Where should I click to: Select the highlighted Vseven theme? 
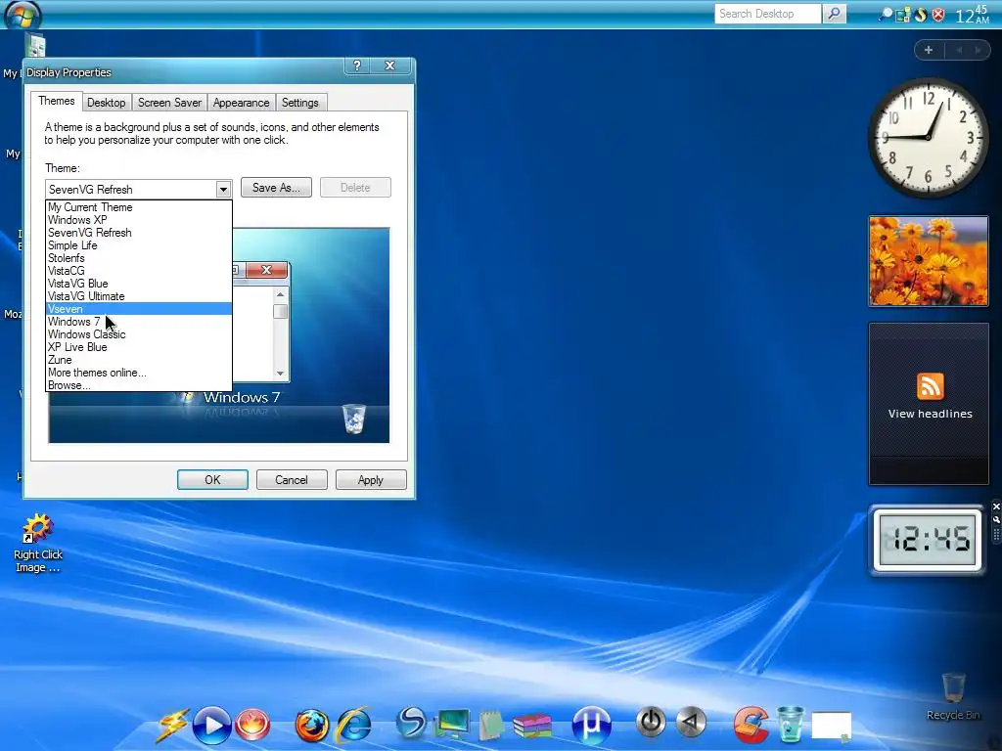click(139, 309)
